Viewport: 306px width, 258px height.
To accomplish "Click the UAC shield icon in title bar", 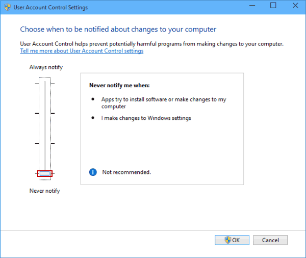I will (7, 7).
